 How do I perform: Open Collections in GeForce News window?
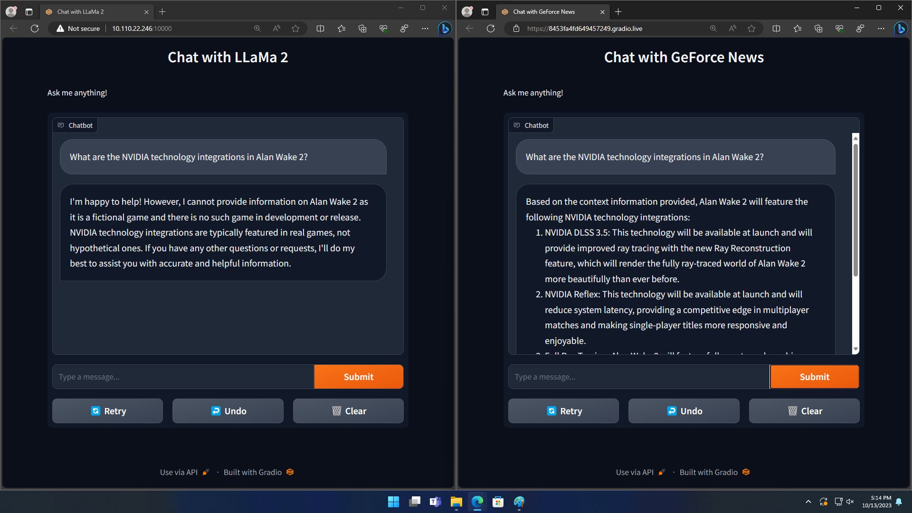coord(818,28)
